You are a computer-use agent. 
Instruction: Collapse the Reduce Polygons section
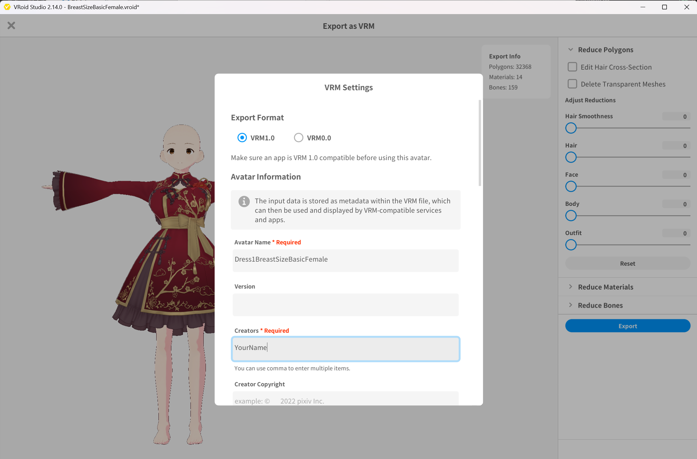(571, 50)
